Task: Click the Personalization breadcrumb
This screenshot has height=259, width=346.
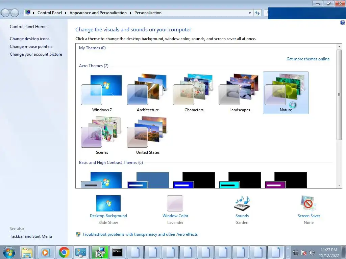Action: click(x=148, y=13)
